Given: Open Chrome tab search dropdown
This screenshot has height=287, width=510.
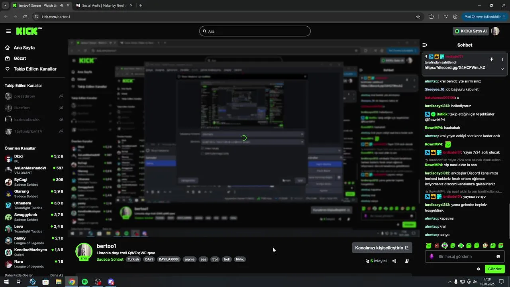Looking at the screenshot, I should 5,6.
